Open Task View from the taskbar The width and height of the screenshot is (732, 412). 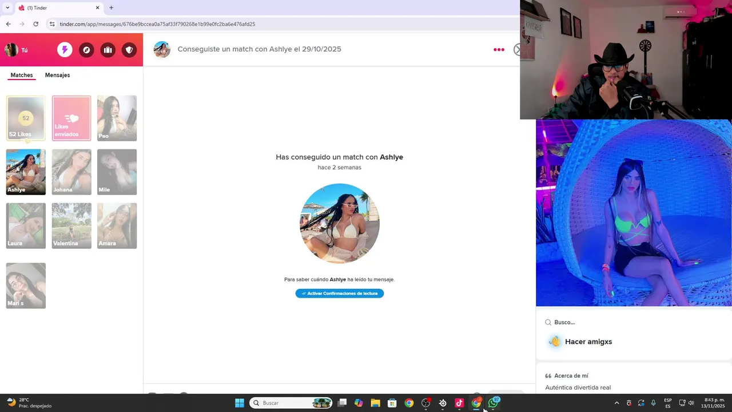(342, 403)
